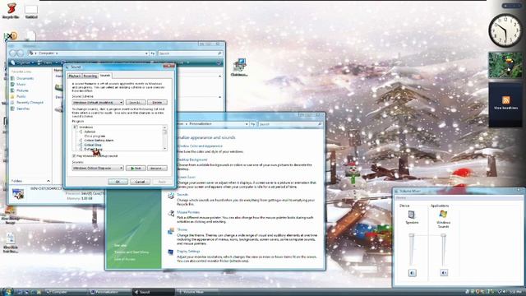Click the Display Settings monitor icon
Viewport: 526px width, 296px height.
pos(171,252)
